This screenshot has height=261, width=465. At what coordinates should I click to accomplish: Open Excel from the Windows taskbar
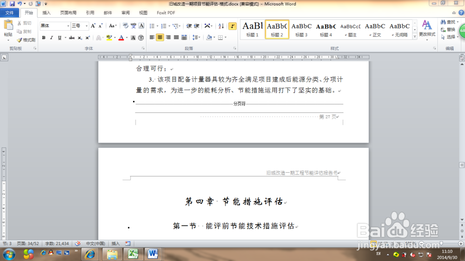(x=133, y=254)
